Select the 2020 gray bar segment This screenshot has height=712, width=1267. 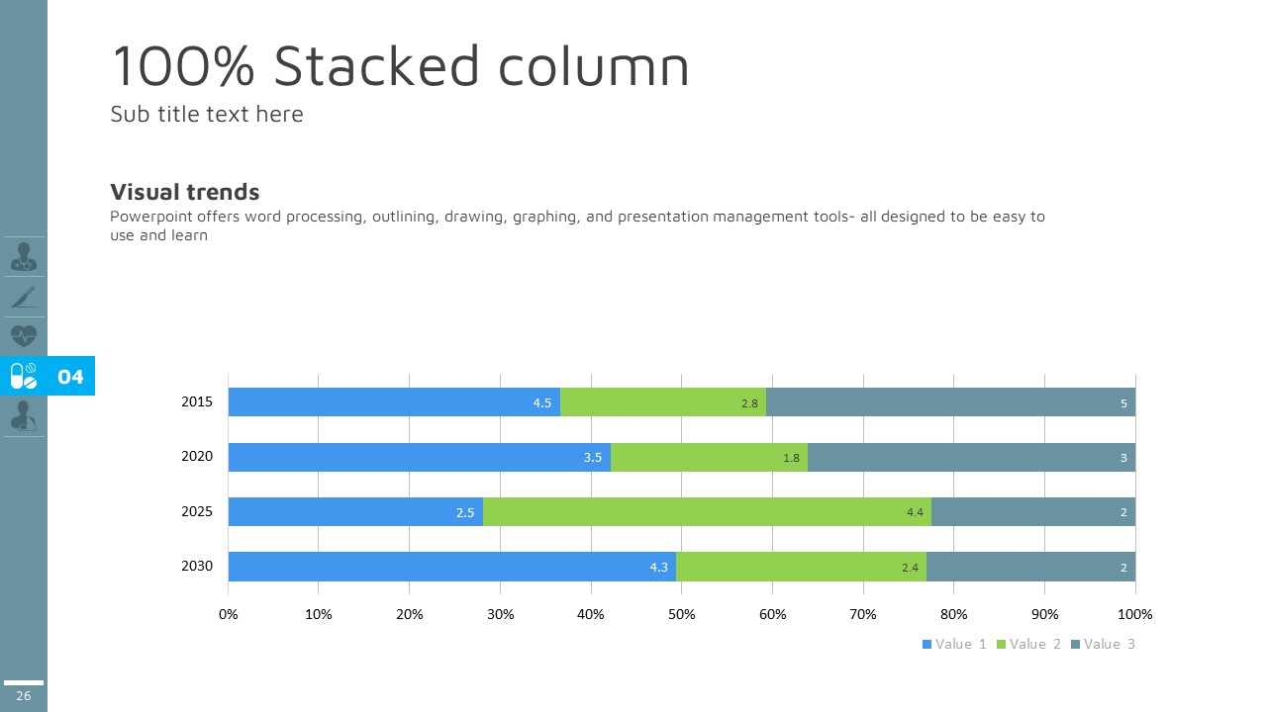tap(971, 457)
